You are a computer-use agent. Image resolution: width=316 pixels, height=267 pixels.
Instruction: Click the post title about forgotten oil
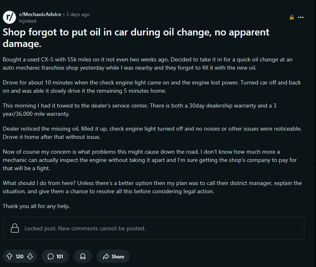click(136, 37)
